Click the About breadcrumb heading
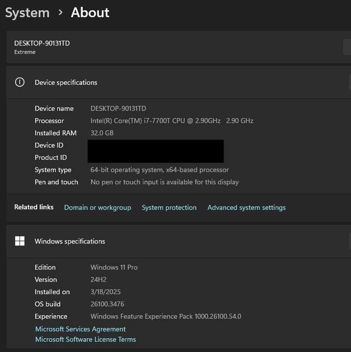Image resolution: width=351 pixels, height=352 pixels. [x=90, y=12]
